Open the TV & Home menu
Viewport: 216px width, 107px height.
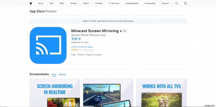click(x=114, y=3)
